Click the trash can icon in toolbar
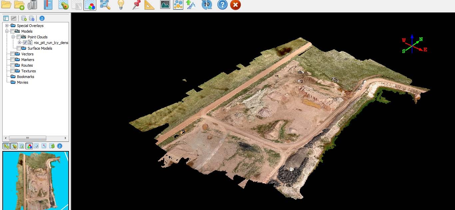This screenshot has height=210, width=455. (32, 5)
